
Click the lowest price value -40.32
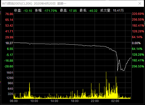(x=93, y=11)
